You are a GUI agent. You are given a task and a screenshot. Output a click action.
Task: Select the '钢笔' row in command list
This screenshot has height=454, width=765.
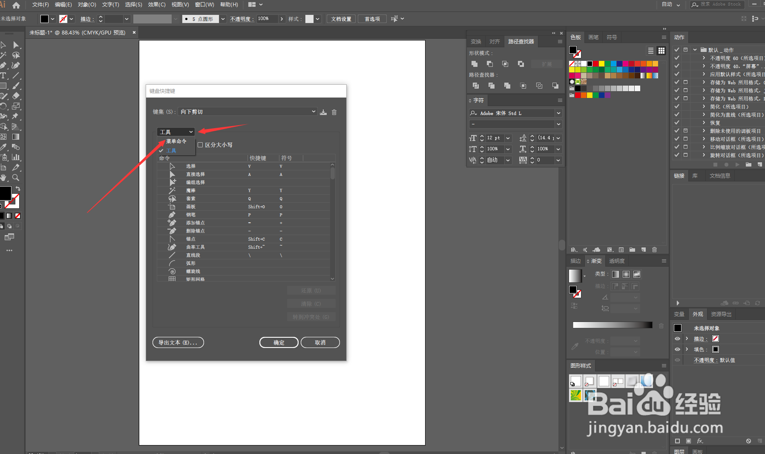pyautogui.click(x=244, y=215)
